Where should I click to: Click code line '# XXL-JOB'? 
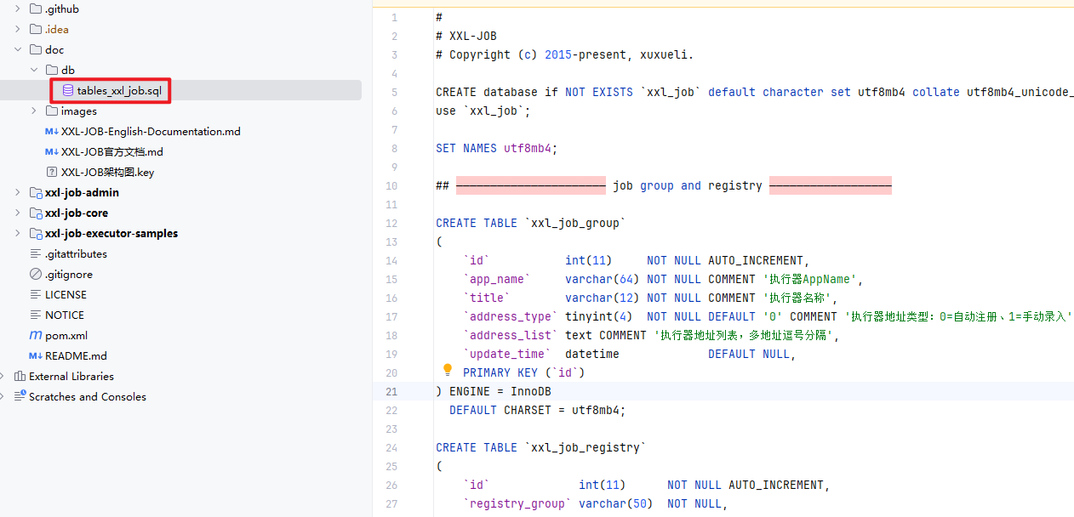click(x=466, y=36)
